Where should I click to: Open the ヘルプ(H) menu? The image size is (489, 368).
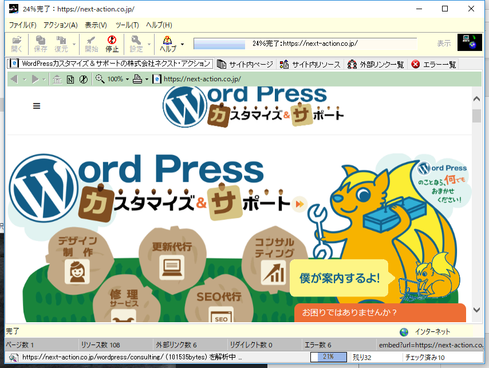[159, 25]
